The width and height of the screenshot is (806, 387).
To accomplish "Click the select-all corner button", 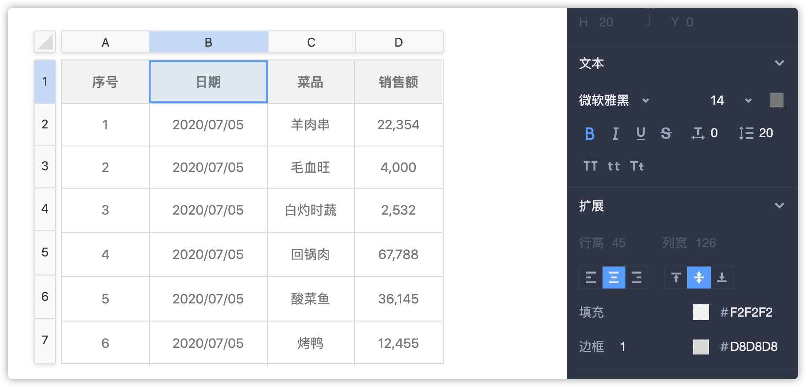I will click(x=45, y=42).
